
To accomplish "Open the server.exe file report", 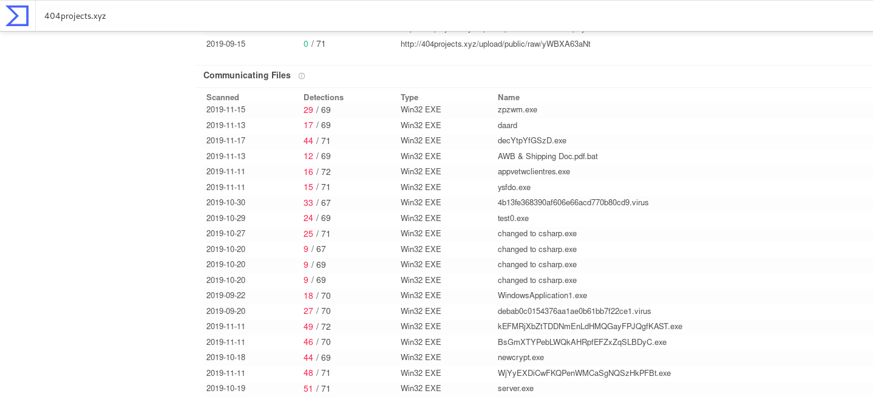I will (515, 389).
